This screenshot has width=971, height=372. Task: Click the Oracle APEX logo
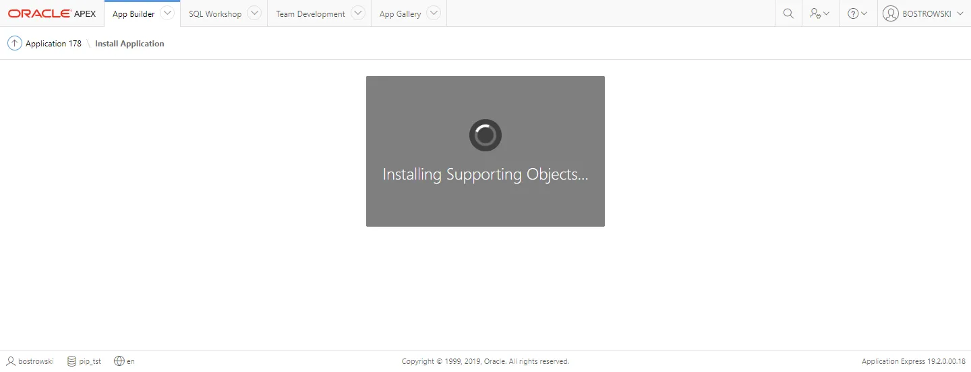tap(52, 13)
